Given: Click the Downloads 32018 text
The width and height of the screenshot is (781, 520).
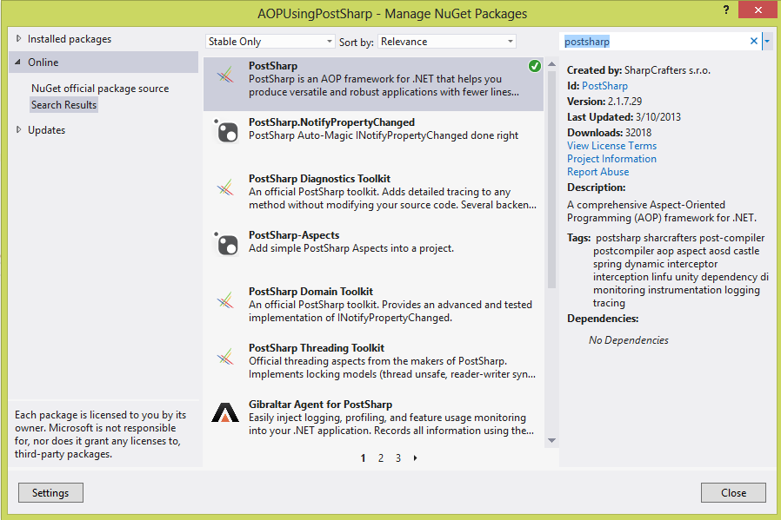Looking at the screenshot, I should (609, 133).
